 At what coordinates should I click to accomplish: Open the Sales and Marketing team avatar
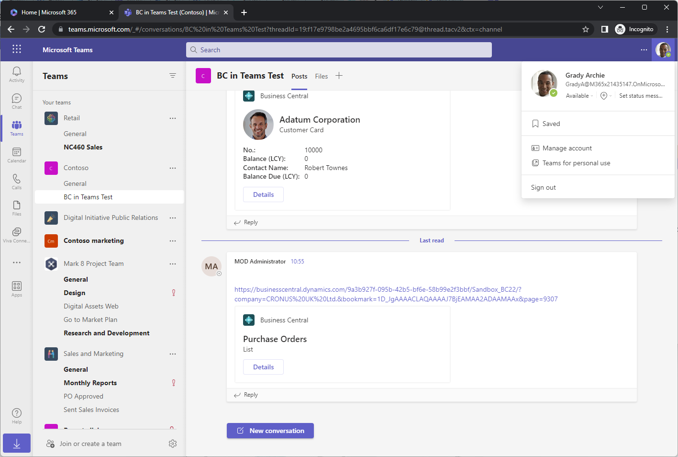point(51,354)
